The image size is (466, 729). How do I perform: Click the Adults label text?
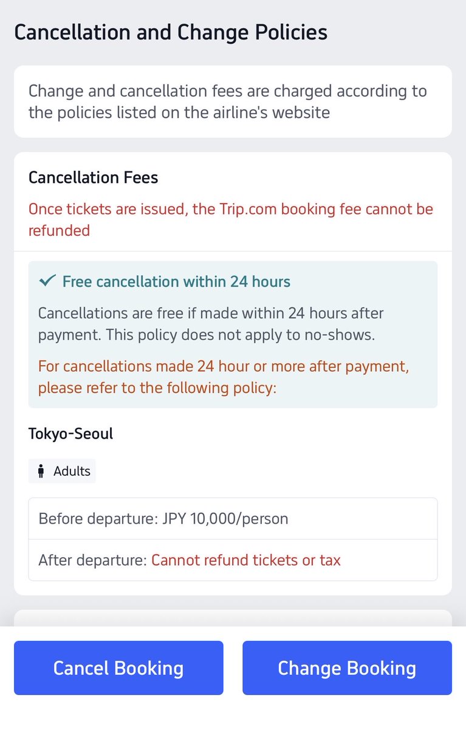coord(72,471)
